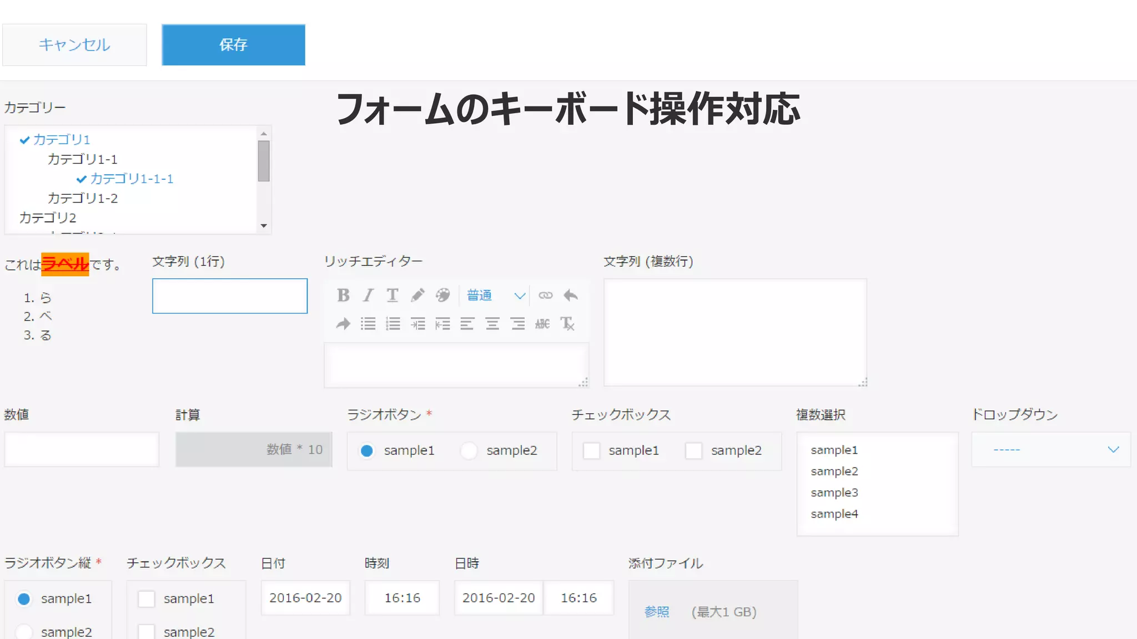Click the category list scroll-up arrow
The height and width of the screenshot is (639, 1137).
tap(264, 133)
